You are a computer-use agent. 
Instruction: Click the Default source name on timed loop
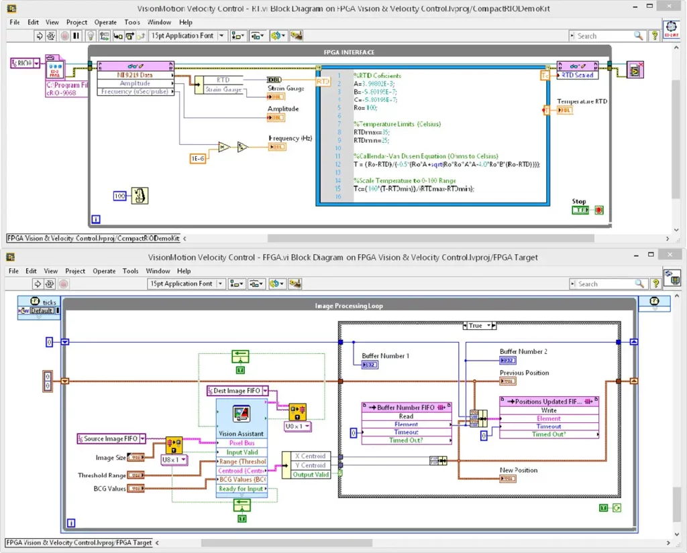coord(42,310)
